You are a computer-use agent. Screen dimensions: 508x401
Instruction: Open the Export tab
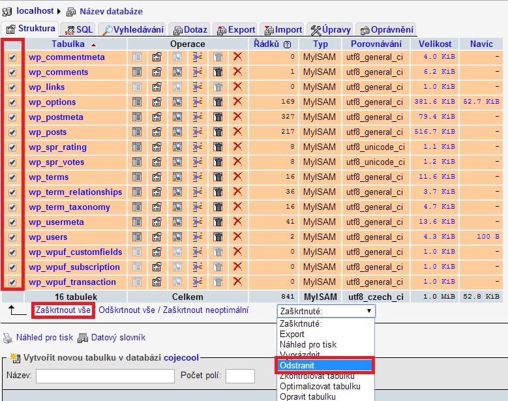235,29
